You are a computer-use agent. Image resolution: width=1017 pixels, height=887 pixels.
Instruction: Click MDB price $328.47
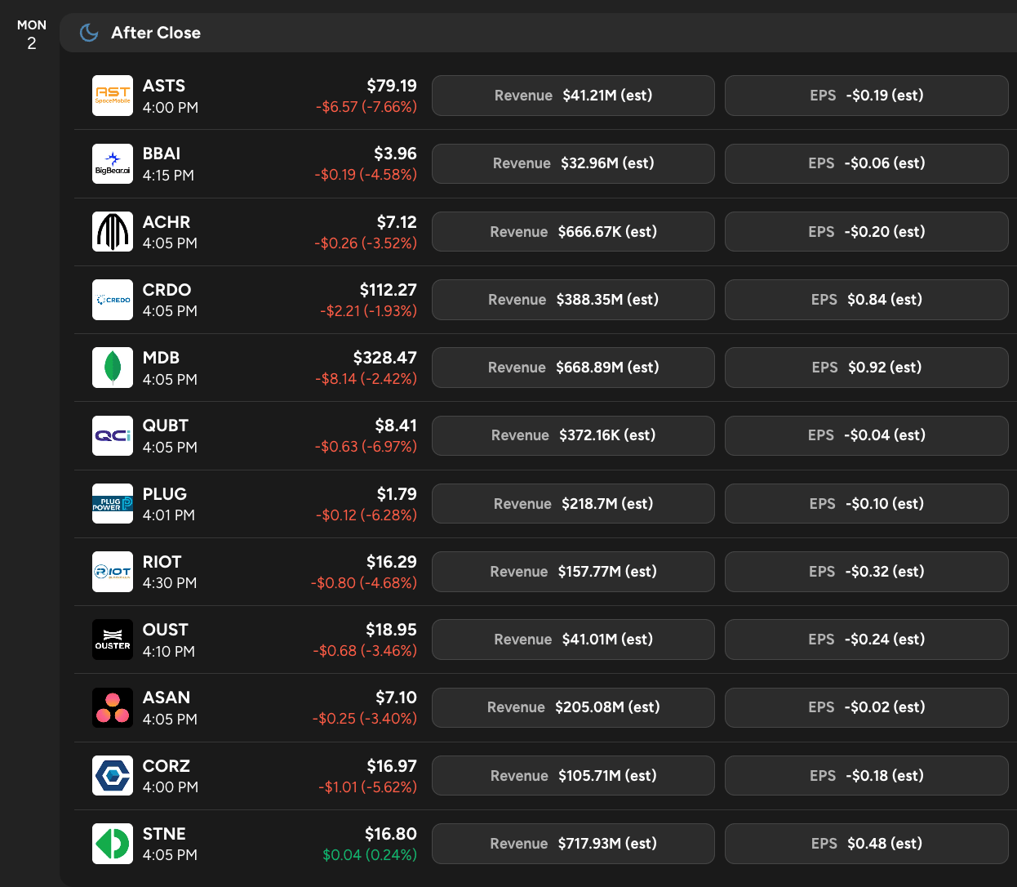click(x=384, y=358)
